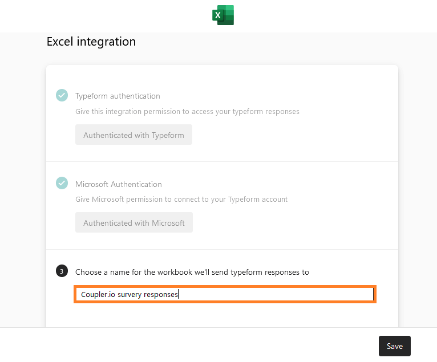437x362 pixels.
Task: Click the Authenticated with Typeform button
Action: pyautogui.click(x=133, y=135)
